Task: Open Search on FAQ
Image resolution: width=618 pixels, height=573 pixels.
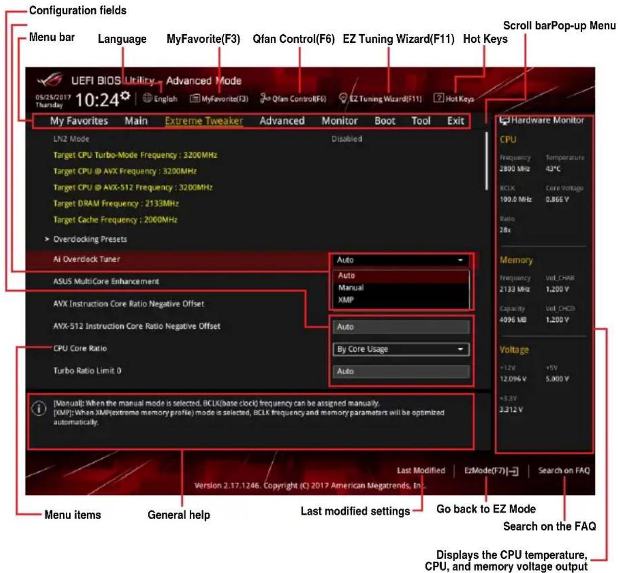Action: tap(564, 470)
